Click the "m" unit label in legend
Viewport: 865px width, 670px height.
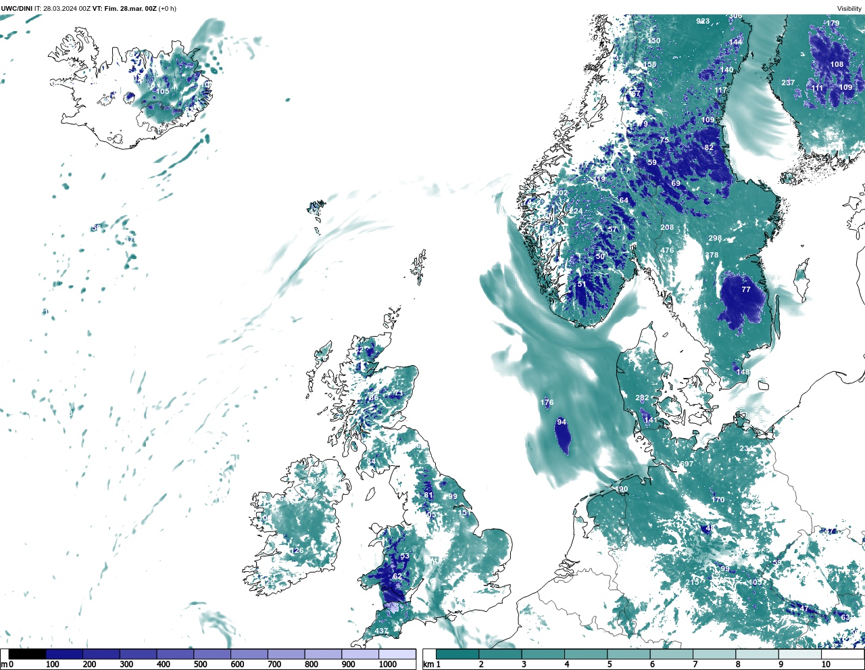pyautogui.click(x=4, y=665)
